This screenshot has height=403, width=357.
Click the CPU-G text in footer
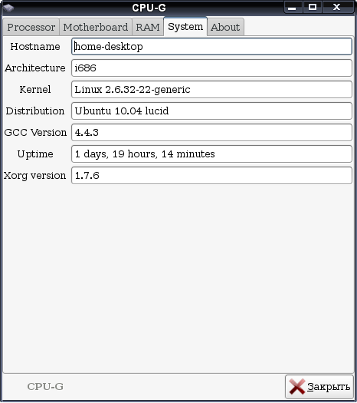pyautogui.click(x=45, y=387)
